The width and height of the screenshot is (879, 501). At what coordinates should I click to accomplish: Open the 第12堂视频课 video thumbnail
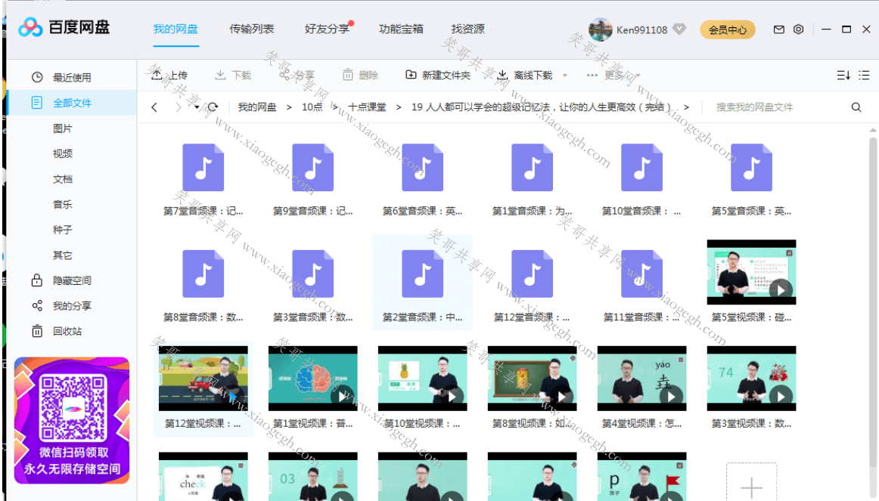tap(203, 379)
